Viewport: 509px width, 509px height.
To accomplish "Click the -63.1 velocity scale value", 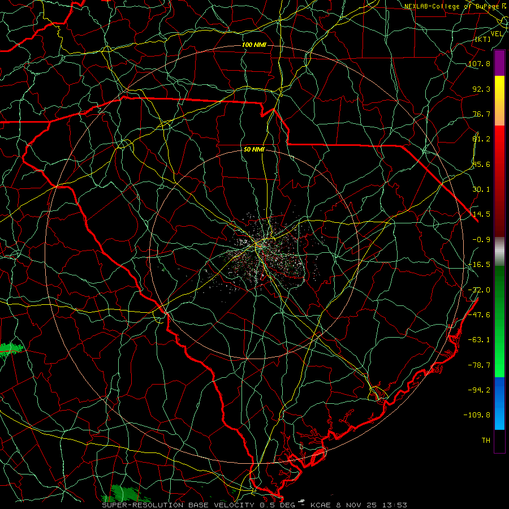I will pyautogui.click(x=479, y=340).
